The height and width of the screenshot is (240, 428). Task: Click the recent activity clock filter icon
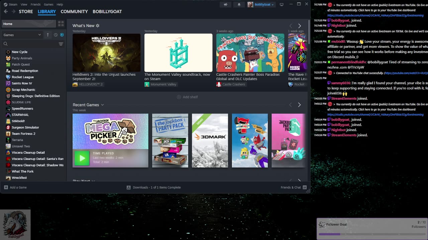coord(56,35)
